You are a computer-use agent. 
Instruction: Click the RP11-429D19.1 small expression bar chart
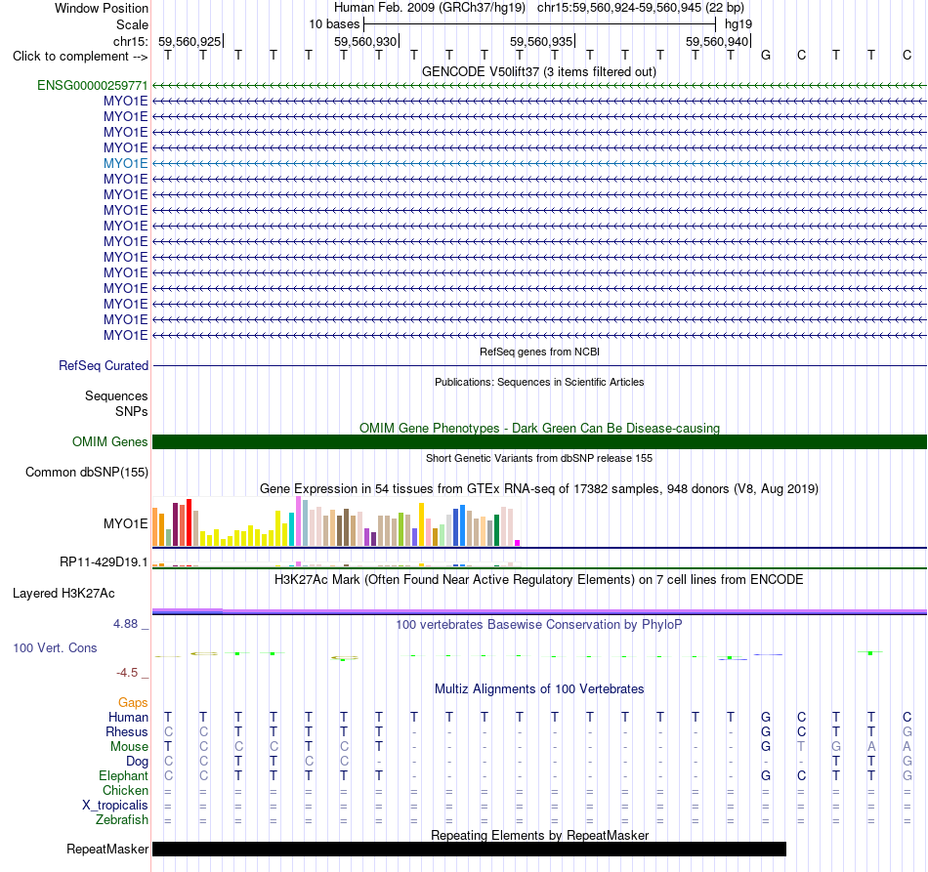coord(336,563)
